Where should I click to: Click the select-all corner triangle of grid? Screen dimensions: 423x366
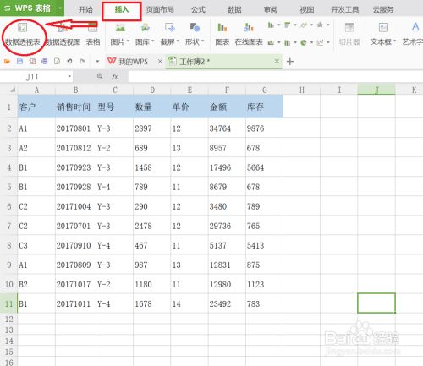[x=13, y=90]
